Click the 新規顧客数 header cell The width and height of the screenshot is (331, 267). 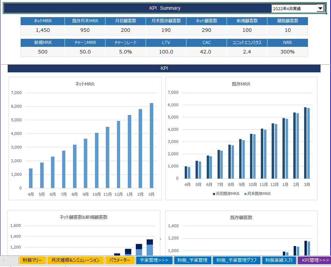247,21
